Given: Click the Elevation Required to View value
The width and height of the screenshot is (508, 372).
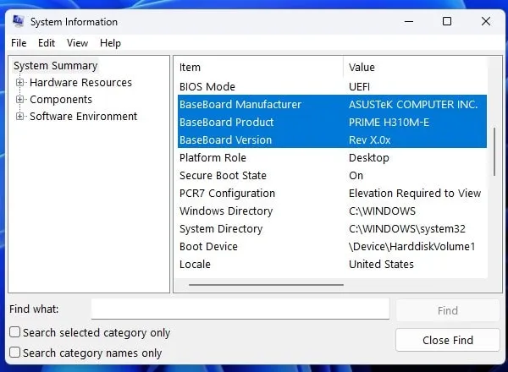Looking at the screenshot, I should [415, 194].
